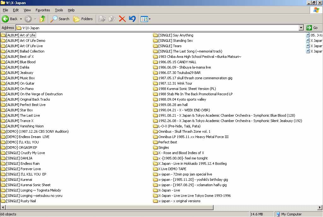
Task: Select 'x-japan - 72min pop jam special live' name
Action: [185, 174]
